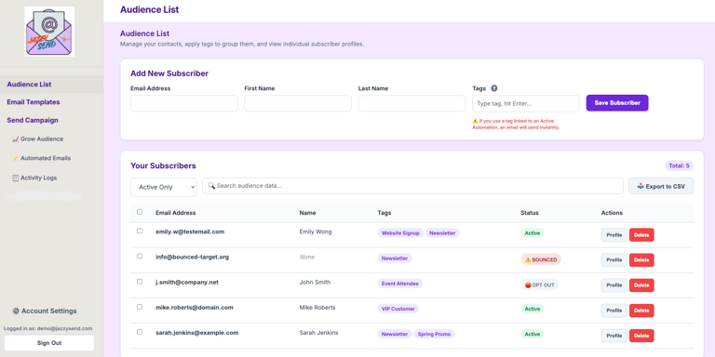Screen dimensions: 715x357
Task: Click the Automated Emails sparkle icon
Action: click(16, 158)
